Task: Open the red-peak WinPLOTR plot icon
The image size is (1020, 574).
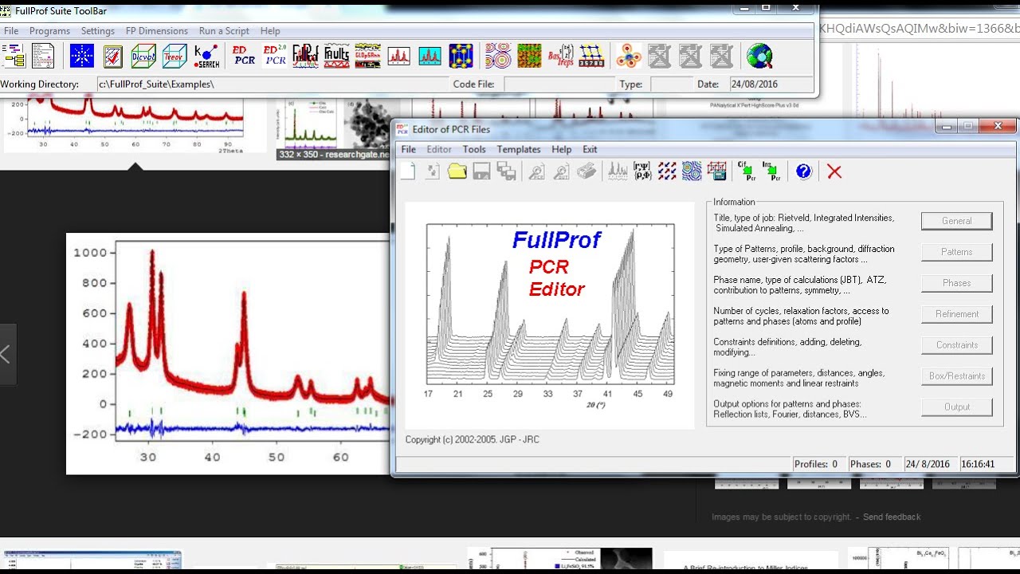Action: [x=399, y=56]
